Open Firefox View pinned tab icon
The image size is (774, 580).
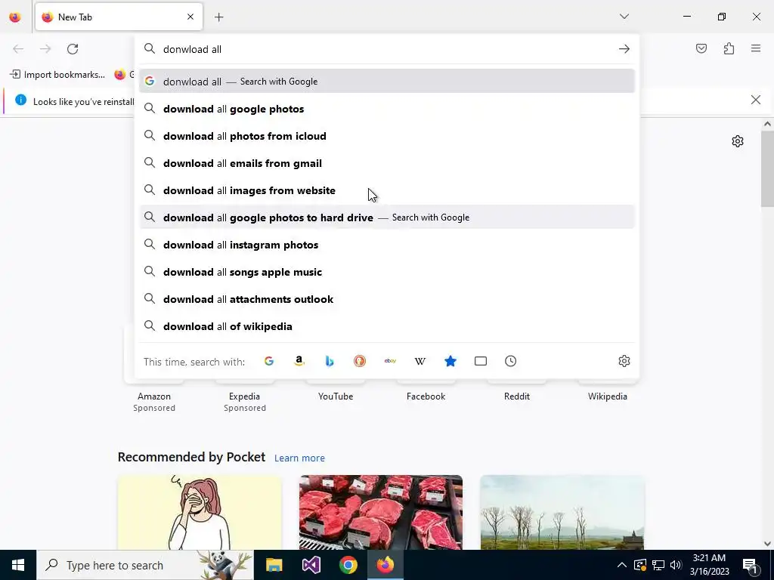tap(15, 17)
